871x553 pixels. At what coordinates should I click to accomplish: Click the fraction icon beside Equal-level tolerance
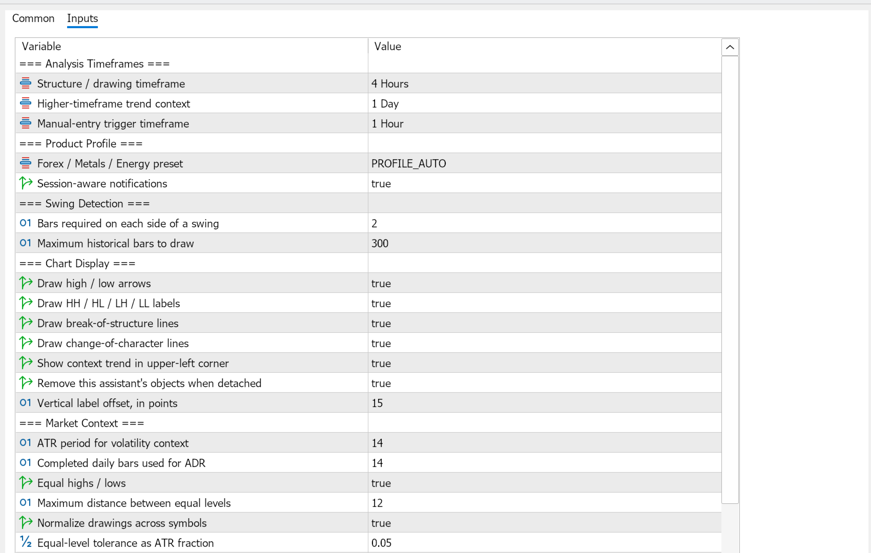point(26,542)
